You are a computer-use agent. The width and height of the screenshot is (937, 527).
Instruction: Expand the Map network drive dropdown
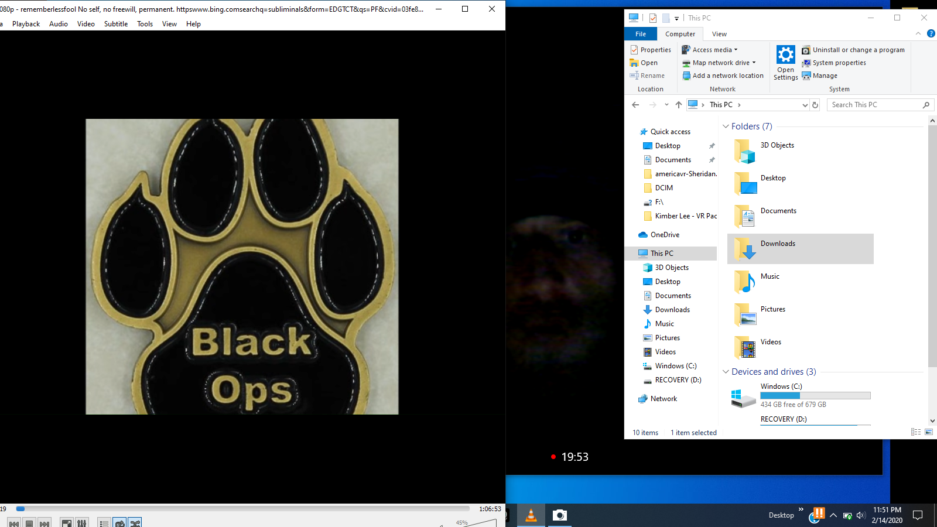pyautogui.click(x=719, y=63)
